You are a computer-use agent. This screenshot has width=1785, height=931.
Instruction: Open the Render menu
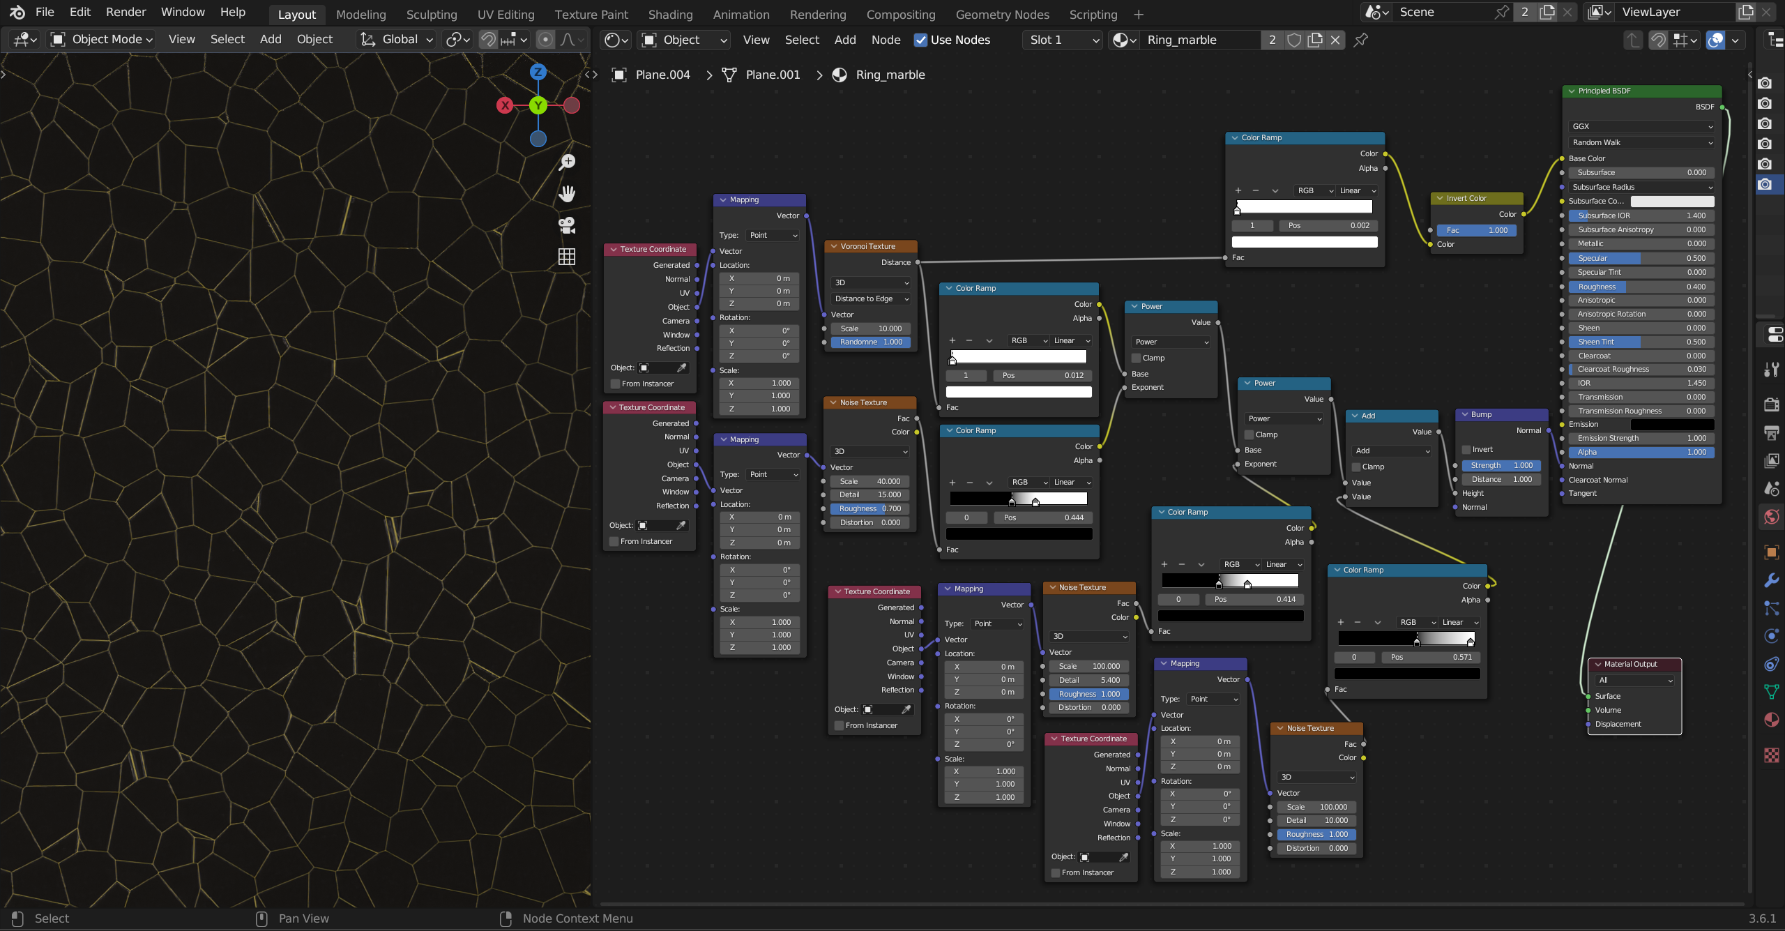point(126,12)
